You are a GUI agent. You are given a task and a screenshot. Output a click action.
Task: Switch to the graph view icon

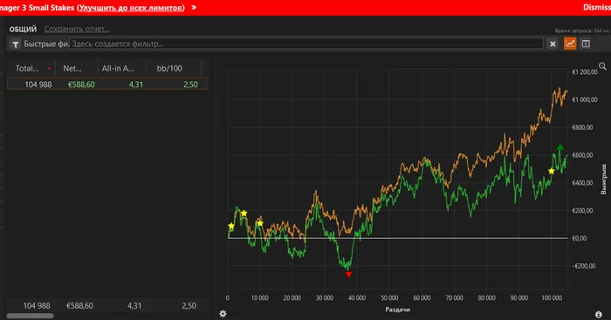click(x=570, y=44)
